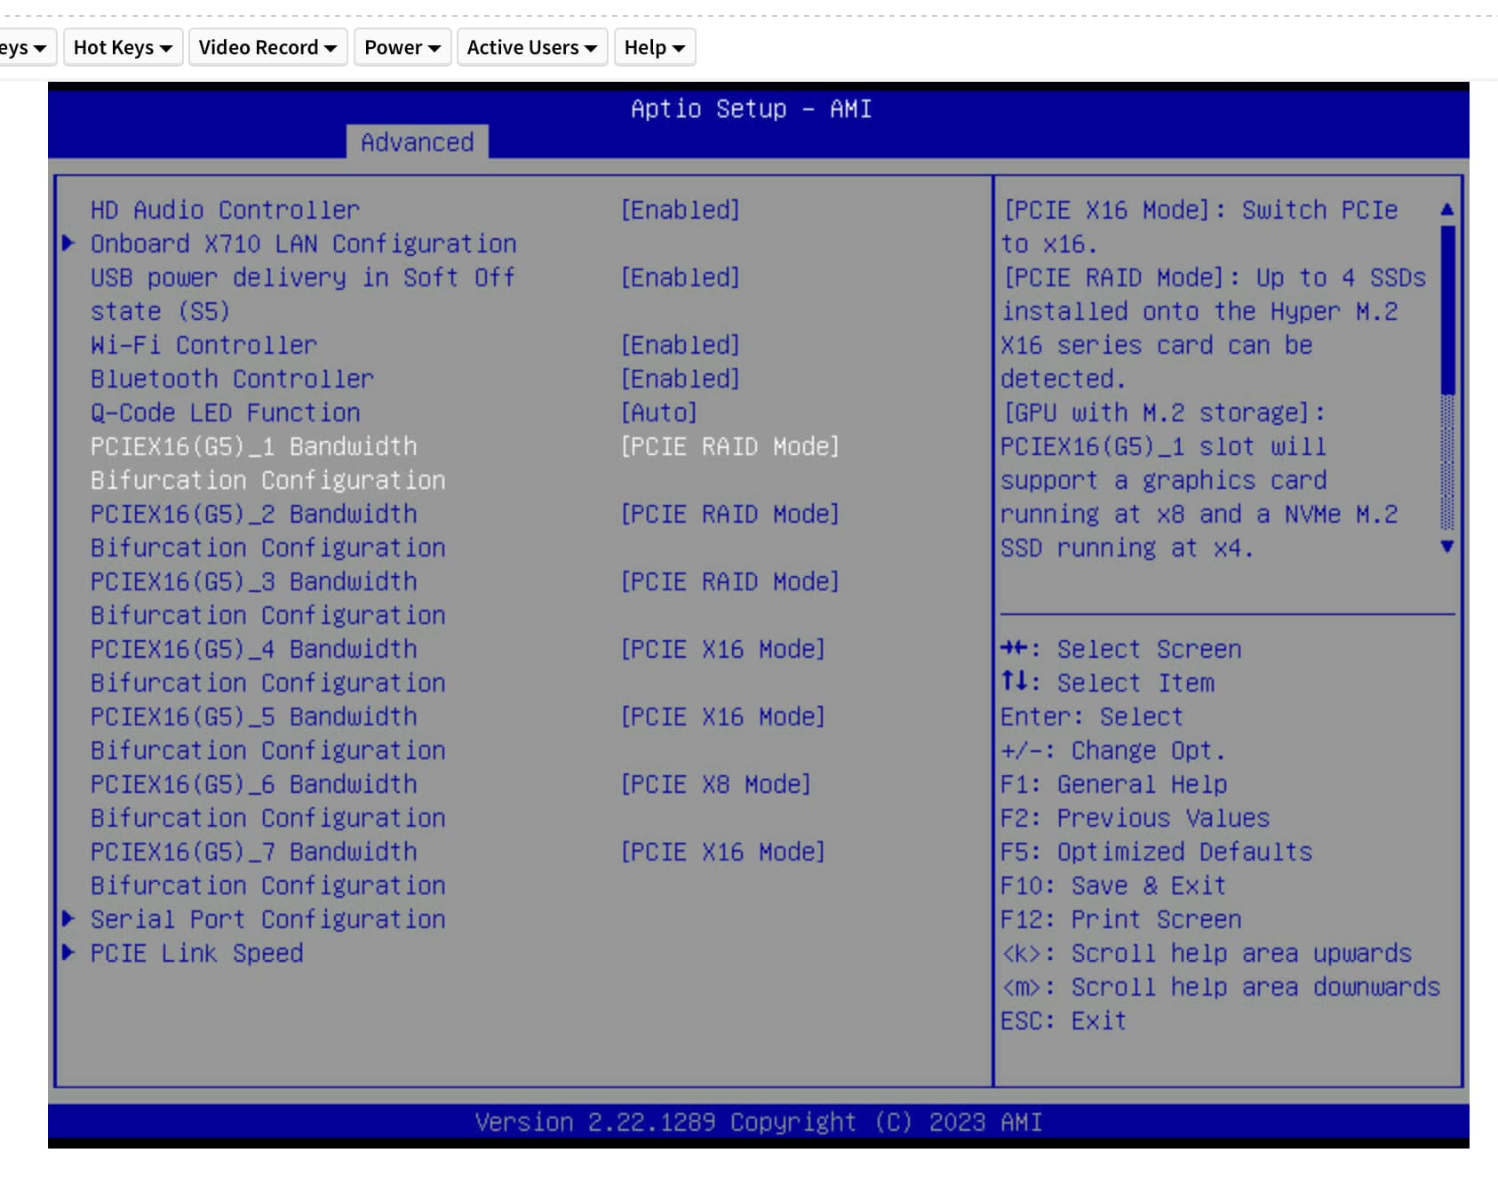
Task: Click the arrow beside Serial Port Configuration
Action: point(68,918)
